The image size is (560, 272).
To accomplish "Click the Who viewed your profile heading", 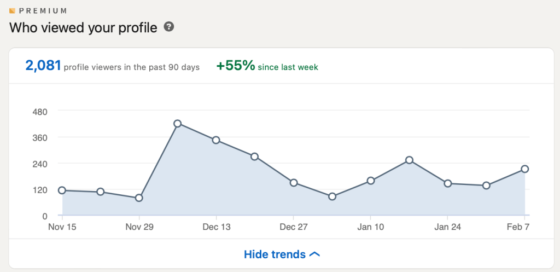I will point(83,27).
